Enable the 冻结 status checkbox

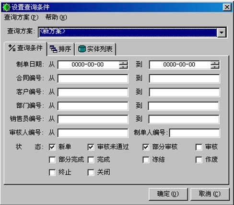point(146,159)
